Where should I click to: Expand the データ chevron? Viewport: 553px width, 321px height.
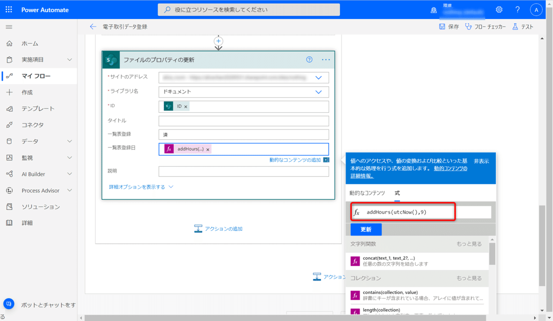click(70, 141)
